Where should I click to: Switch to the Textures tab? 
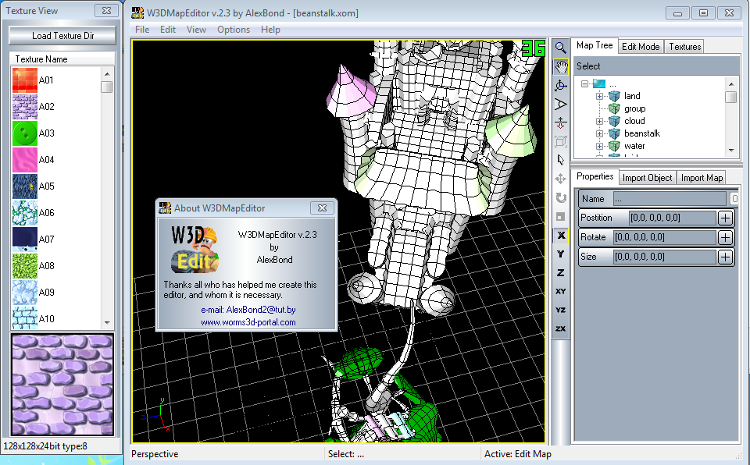coord(684,47)
